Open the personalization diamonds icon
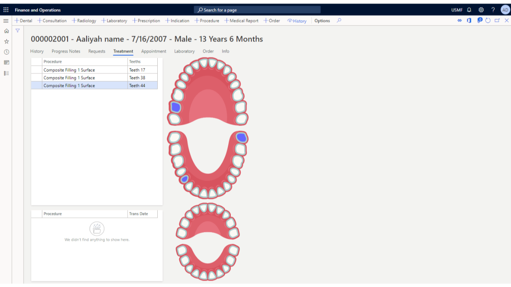Image resolution: width=511 pixels, height=287 pixels. pos(460,21)
